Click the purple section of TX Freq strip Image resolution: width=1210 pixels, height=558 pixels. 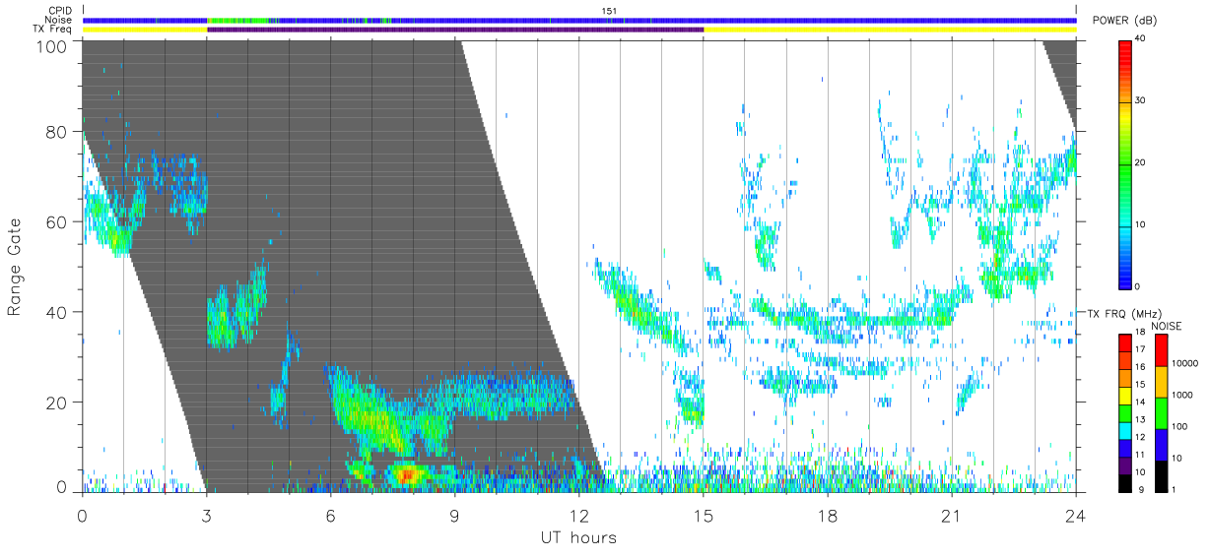(x=455, y=30)
